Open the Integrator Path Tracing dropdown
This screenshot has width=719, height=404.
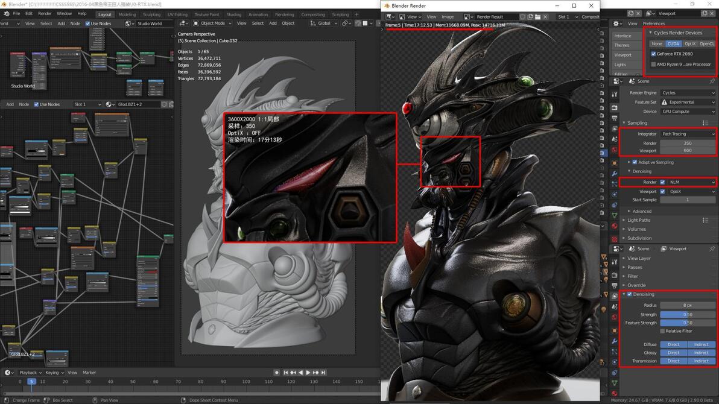(688, 134)
